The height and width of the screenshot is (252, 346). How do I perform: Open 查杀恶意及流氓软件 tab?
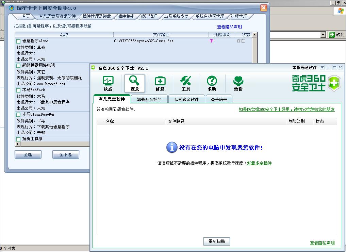coord(57,16)
